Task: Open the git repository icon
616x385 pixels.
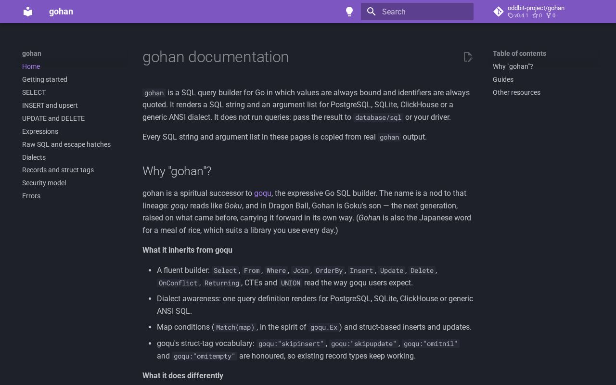Action: 499,12
